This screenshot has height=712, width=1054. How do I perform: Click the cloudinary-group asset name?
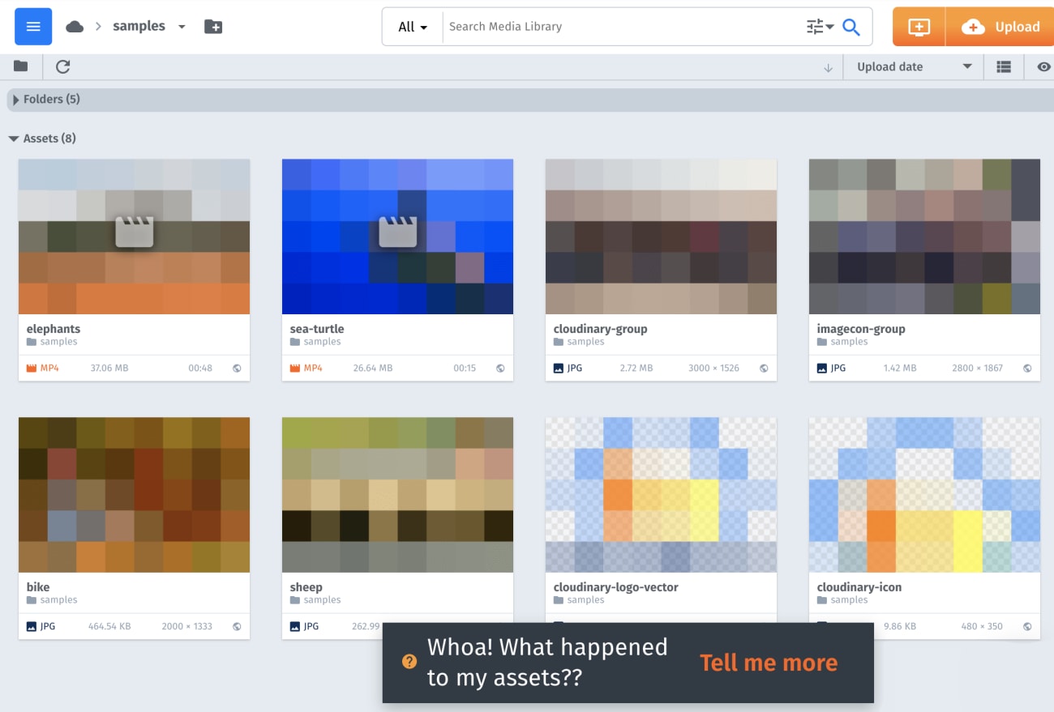[x=600, y=329]
